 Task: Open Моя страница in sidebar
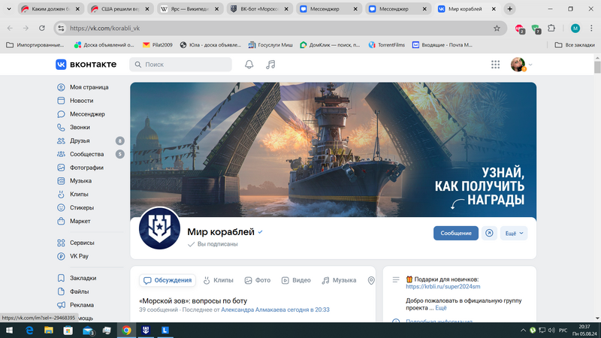click(89, 87)
